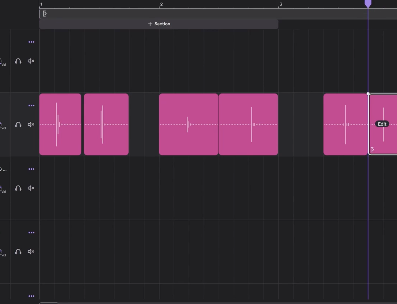
Task: Select the second pink audio clip in bar 1
Action: coord(106,124)
